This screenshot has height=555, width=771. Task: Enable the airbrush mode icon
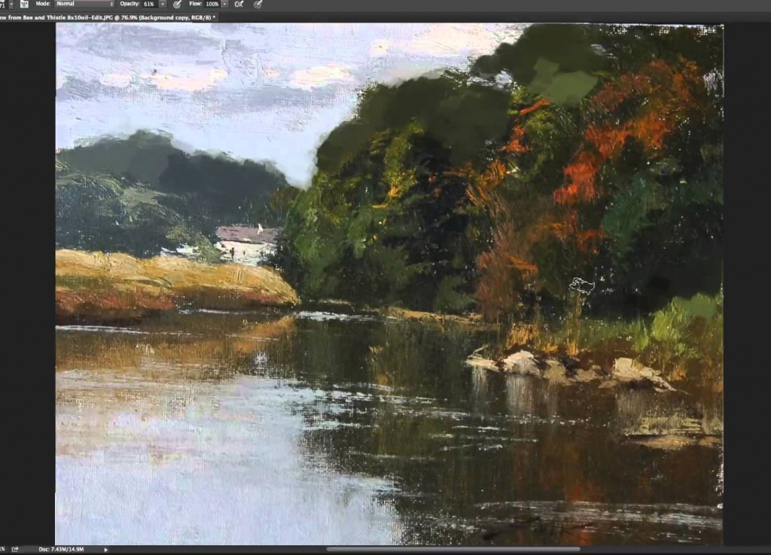(x=239, y=4)
